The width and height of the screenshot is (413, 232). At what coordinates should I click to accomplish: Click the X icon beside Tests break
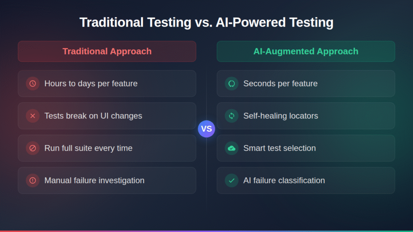(33, 116)
